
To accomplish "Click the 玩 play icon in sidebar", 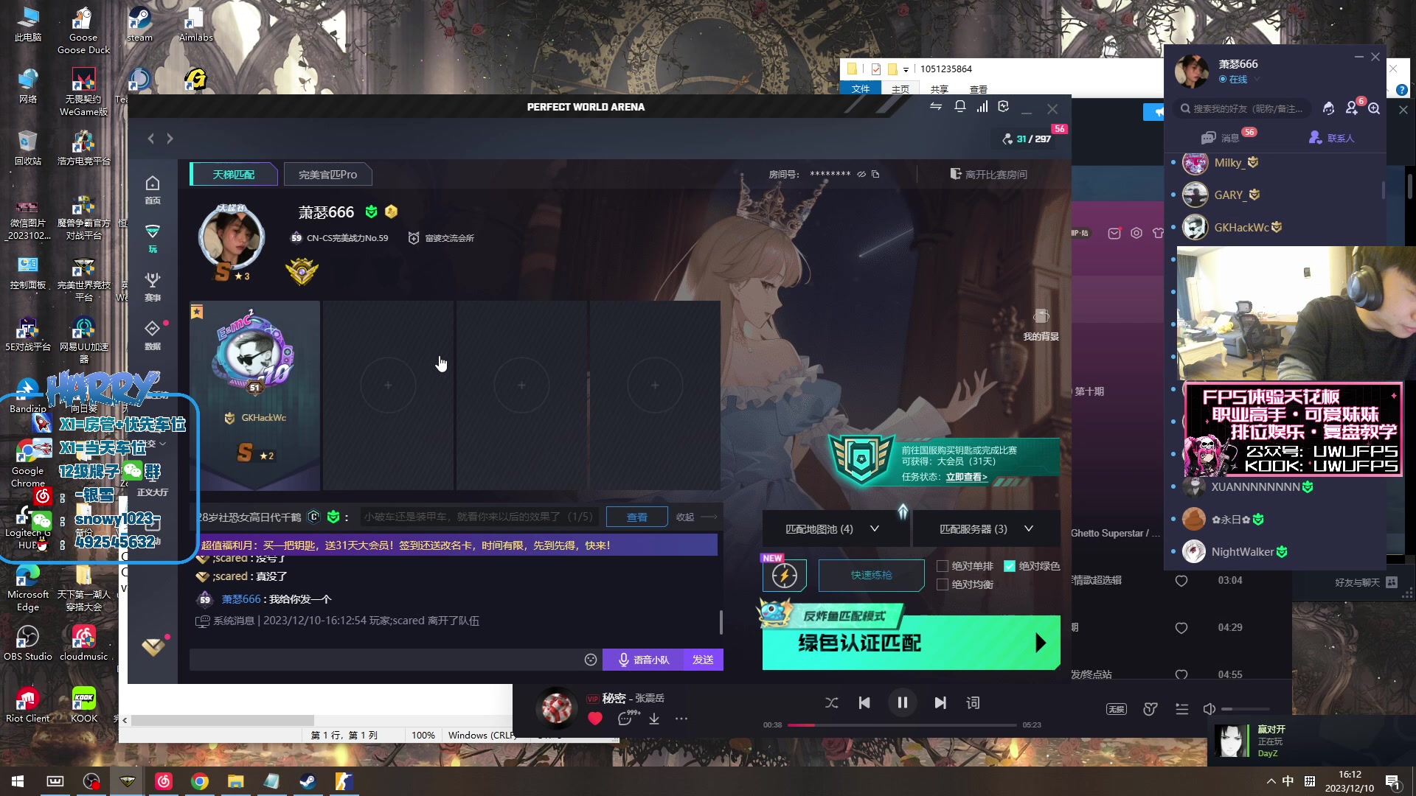I will tap(153, 238).
